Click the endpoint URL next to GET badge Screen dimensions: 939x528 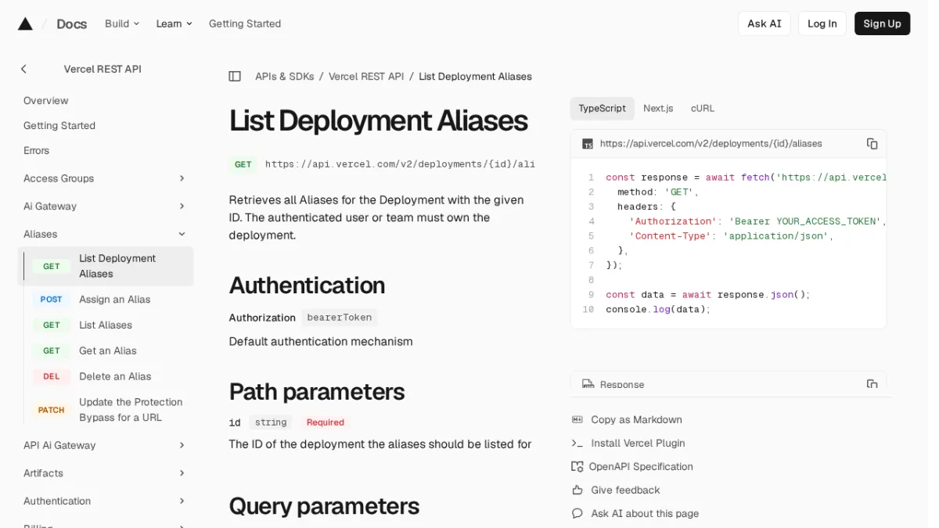400,164
